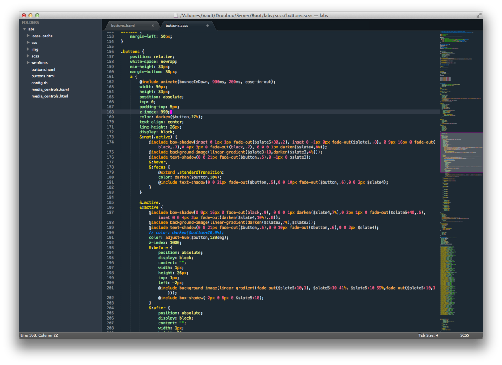Collapse the labs root folder arrow
502x365 pixels.
pyautogui.click(x=24, y=29)
